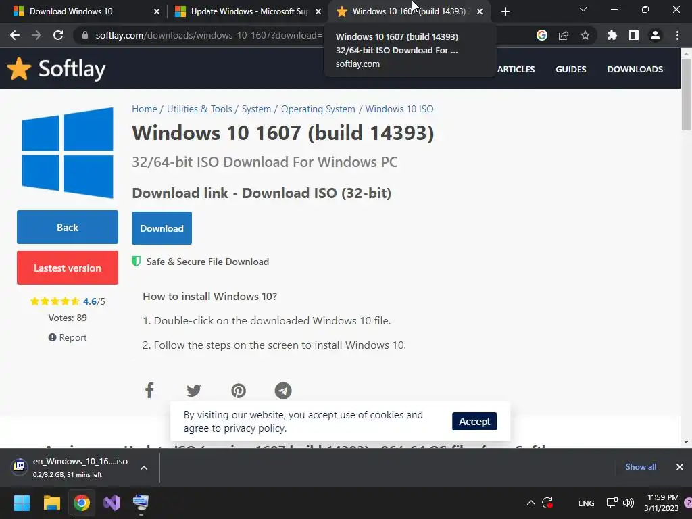Open GUIDES menu item

pos(570,70)
